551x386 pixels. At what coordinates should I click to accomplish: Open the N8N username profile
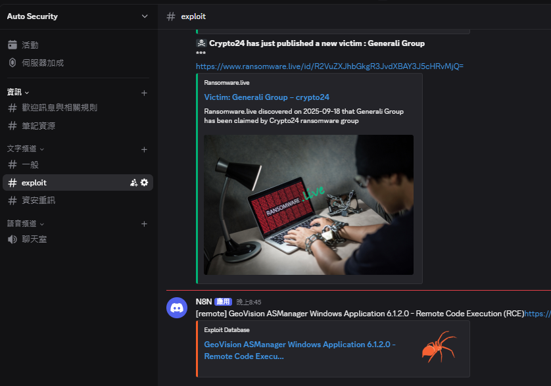pyautogui.click(x=204, y=302)
